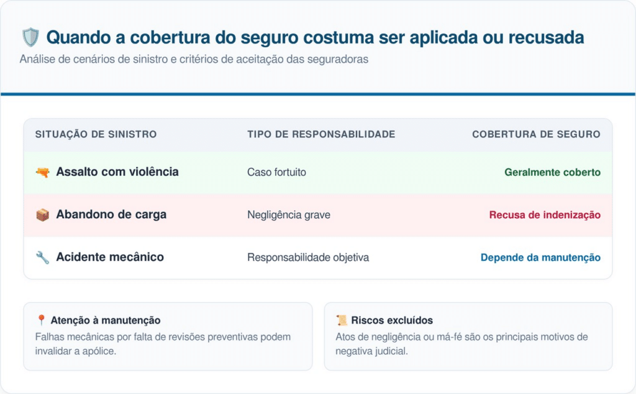Click the pin icon in Atenção à manutenção
Screen dimensions: 636x394
pyautogui.click(x=42, y=321)
